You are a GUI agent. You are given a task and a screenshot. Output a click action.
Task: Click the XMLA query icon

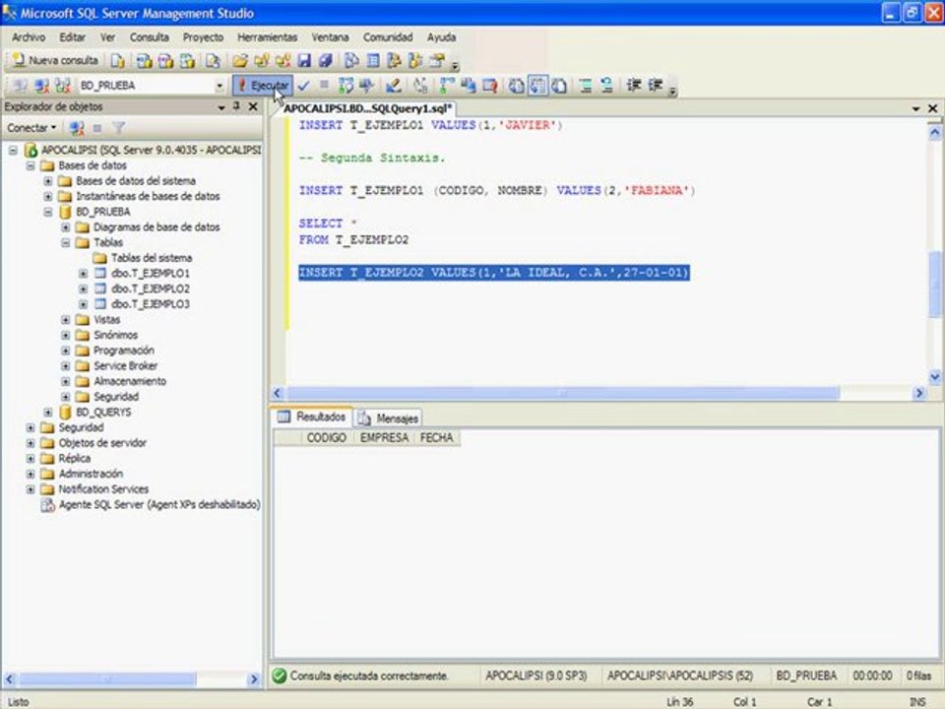tap(187, 61)
